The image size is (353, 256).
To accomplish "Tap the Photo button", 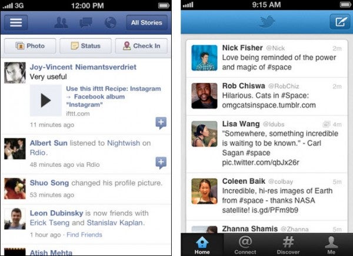I will click(x=30, y=46).
